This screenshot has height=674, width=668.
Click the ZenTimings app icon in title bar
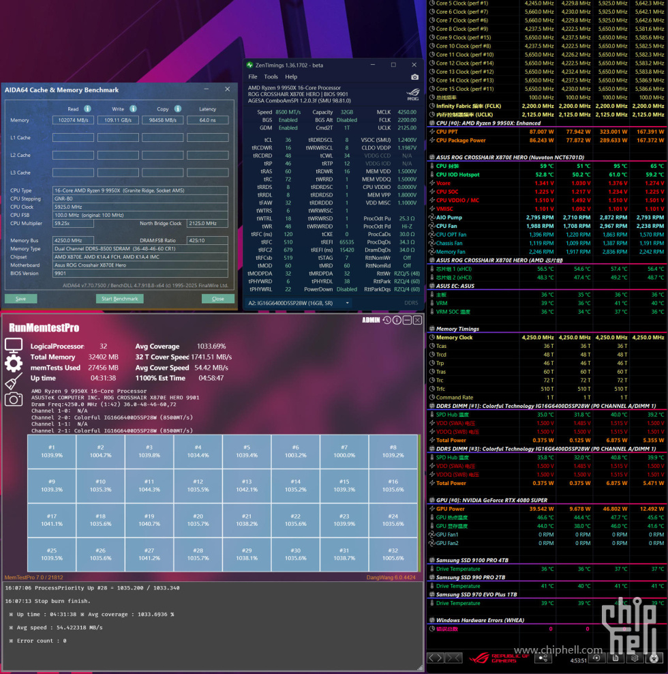click(249, 65)
